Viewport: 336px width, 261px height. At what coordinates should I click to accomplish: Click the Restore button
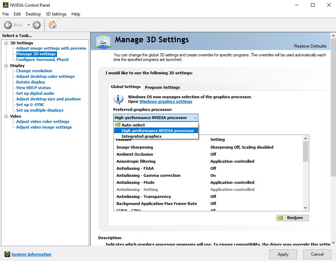[292, 218]
